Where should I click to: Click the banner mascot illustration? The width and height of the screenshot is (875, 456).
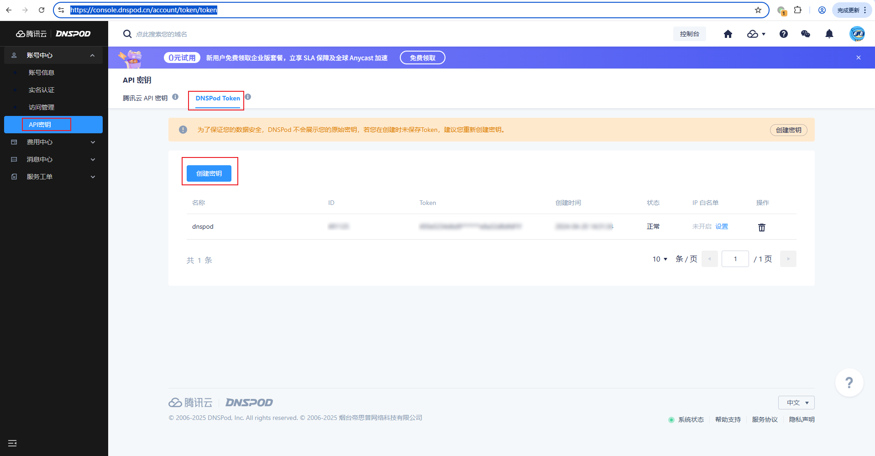[131, 58]
